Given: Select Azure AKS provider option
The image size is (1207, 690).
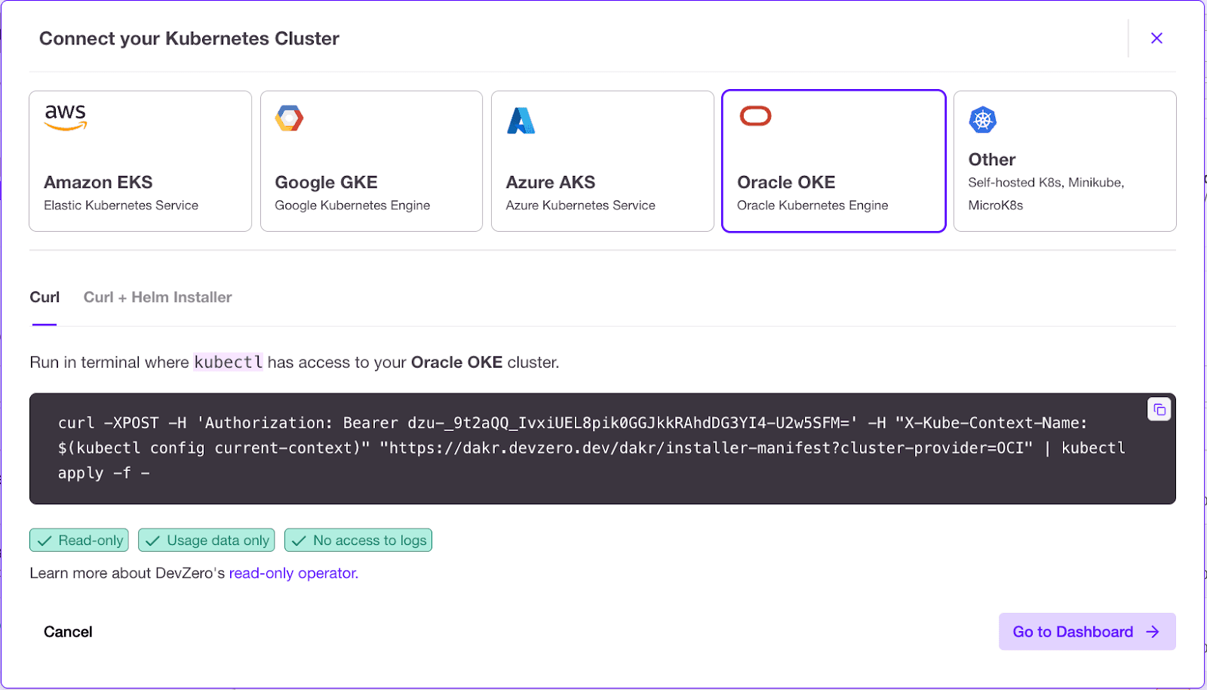Looking at the screenshot, I should point(602,162).
